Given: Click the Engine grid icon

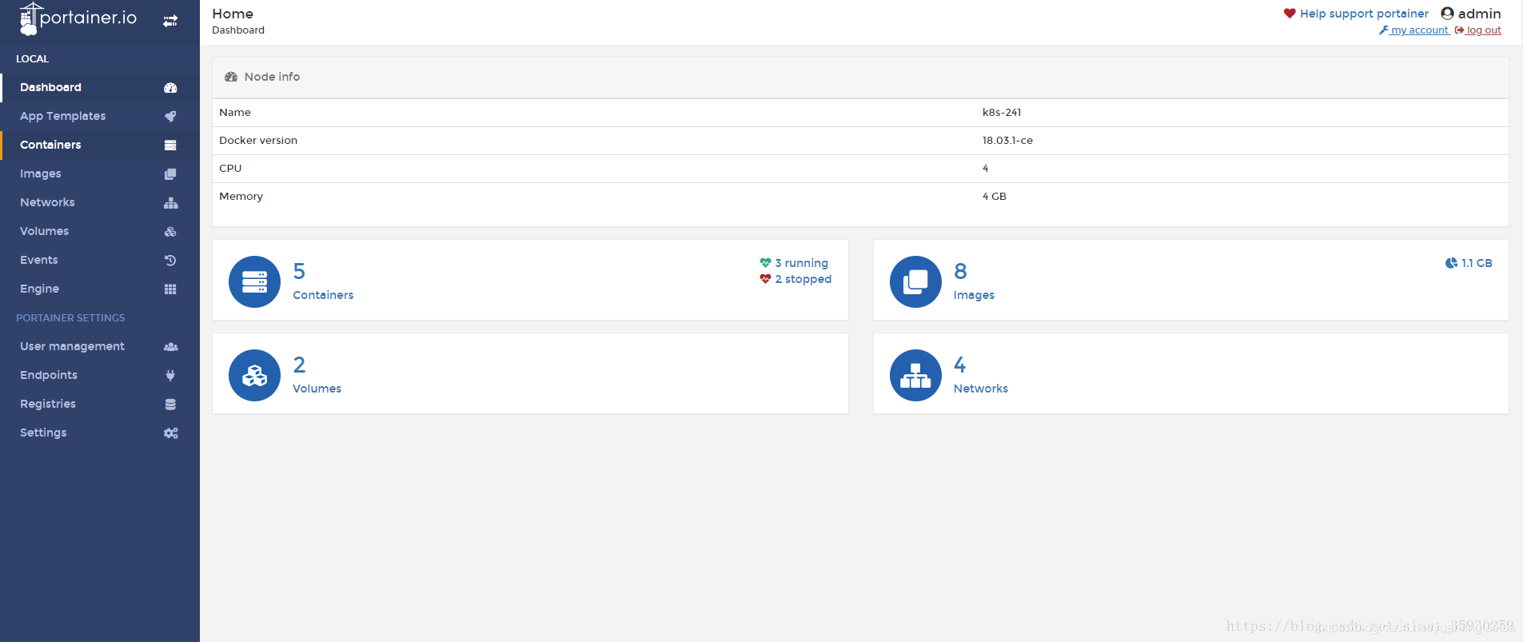Looking at the screenshot, I should (x=170, y=289).
